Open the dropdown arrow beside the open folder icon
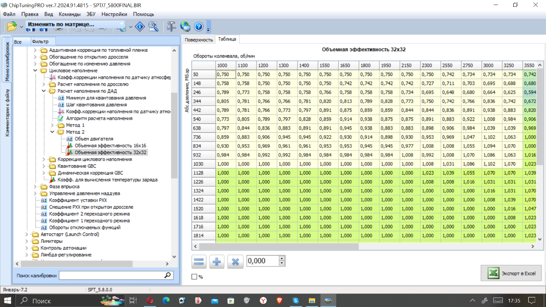The image size is (546, 307). tap(21, 26)
